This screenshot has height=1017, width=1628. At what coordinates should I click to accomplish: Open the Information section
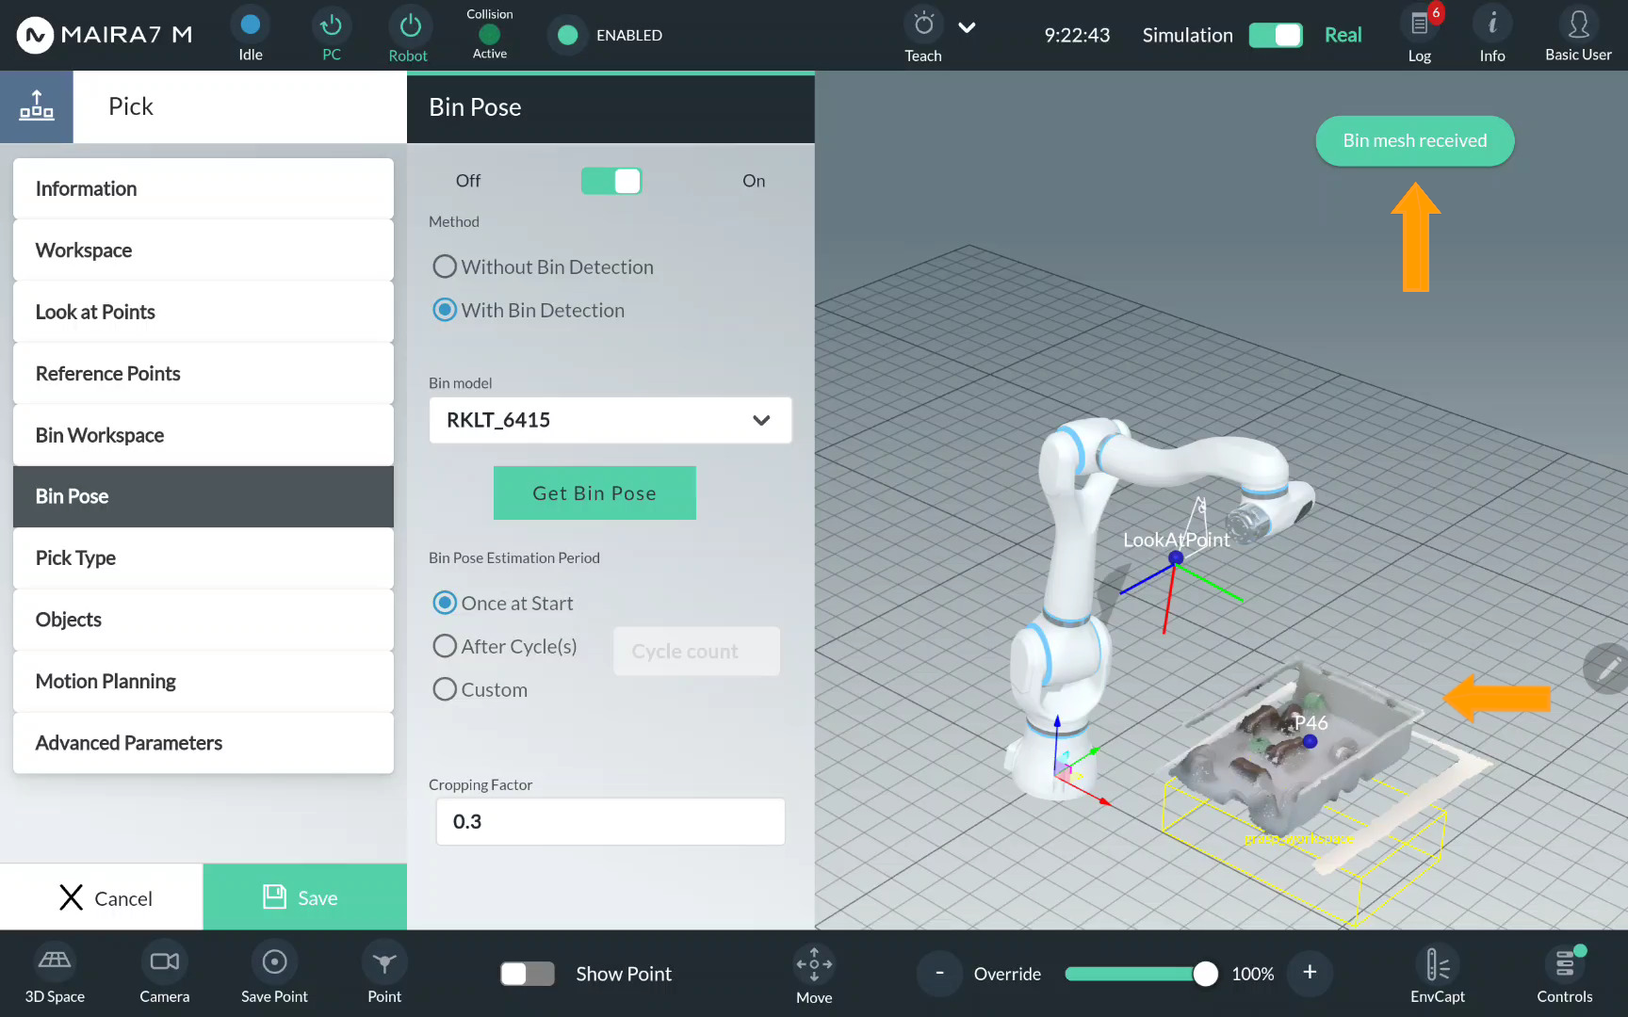tap(203, 188)
